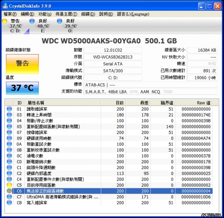Viewport: 224px width, 218px height.
Task: Select disk E: with 48 °C status
Action: pos(43,26)
